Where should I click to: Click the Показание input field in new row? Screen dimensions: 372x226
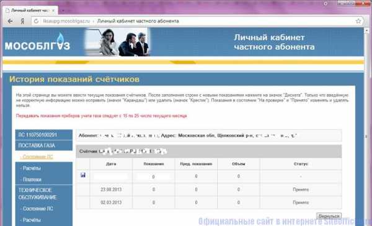click(154, 176)
